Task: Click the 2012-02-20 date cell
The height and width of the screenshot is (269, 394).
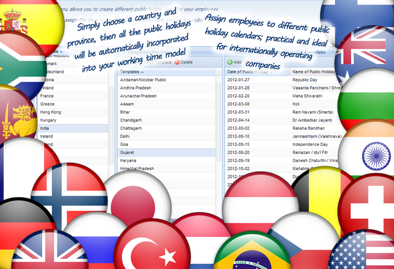Action: (238, 96)
